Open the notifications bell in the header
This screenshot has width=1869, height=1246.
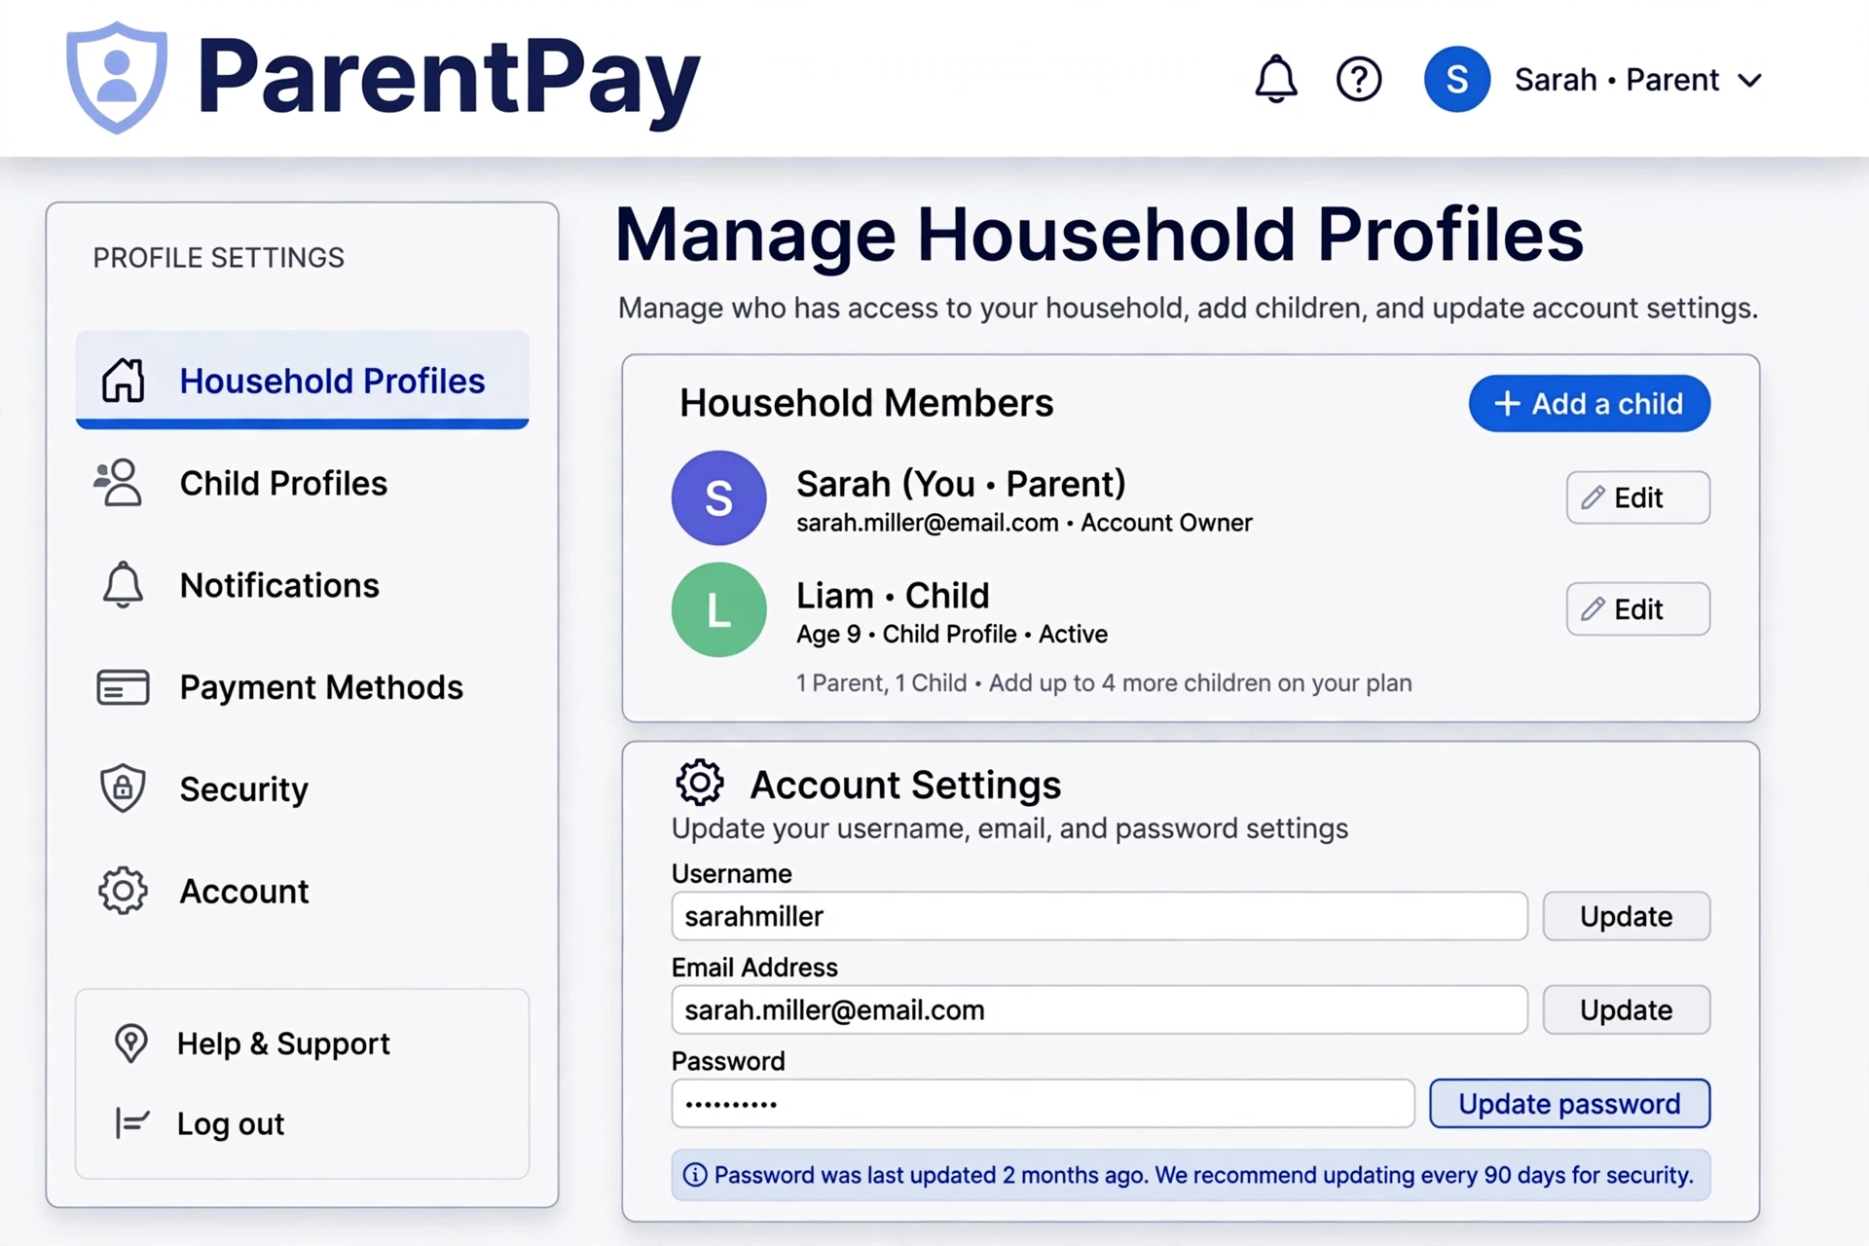1275,79
